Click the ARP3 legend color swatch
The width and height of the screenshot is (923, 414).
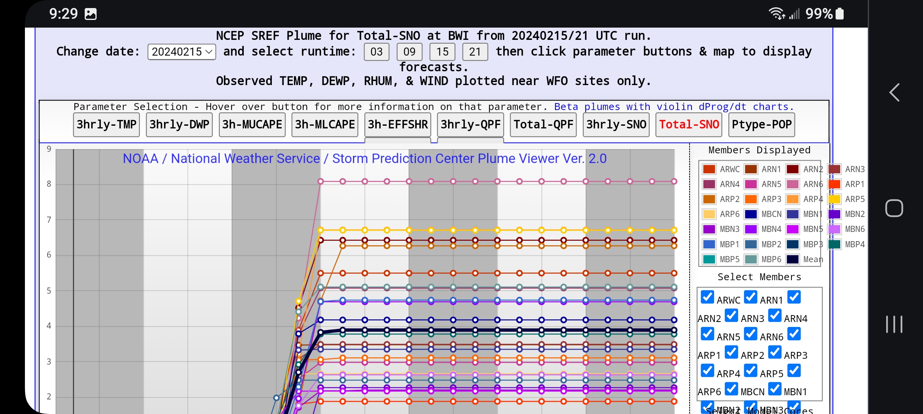(x=751, y=199)
